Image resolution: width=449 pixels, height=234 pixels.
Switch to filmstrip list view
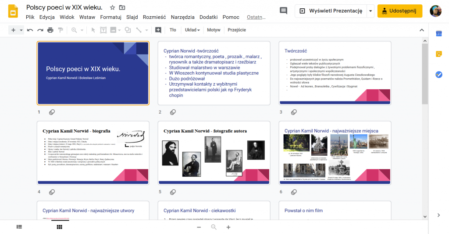pos(19,227)
